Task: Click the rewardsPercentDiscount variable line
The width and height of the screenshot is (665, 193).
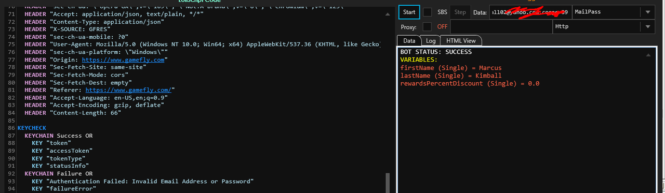Action: pos(470,83)
